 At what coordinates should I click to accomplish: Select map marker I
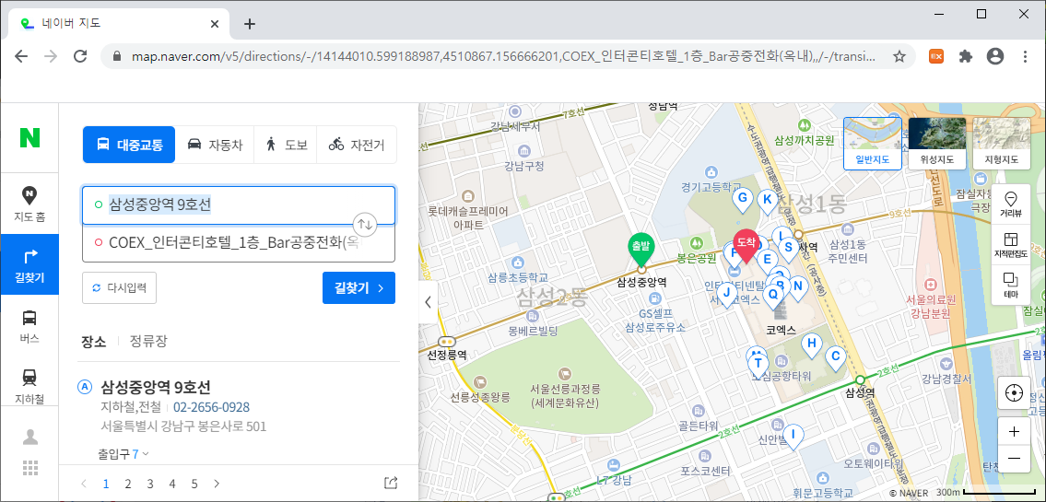(x=793, y=436)
